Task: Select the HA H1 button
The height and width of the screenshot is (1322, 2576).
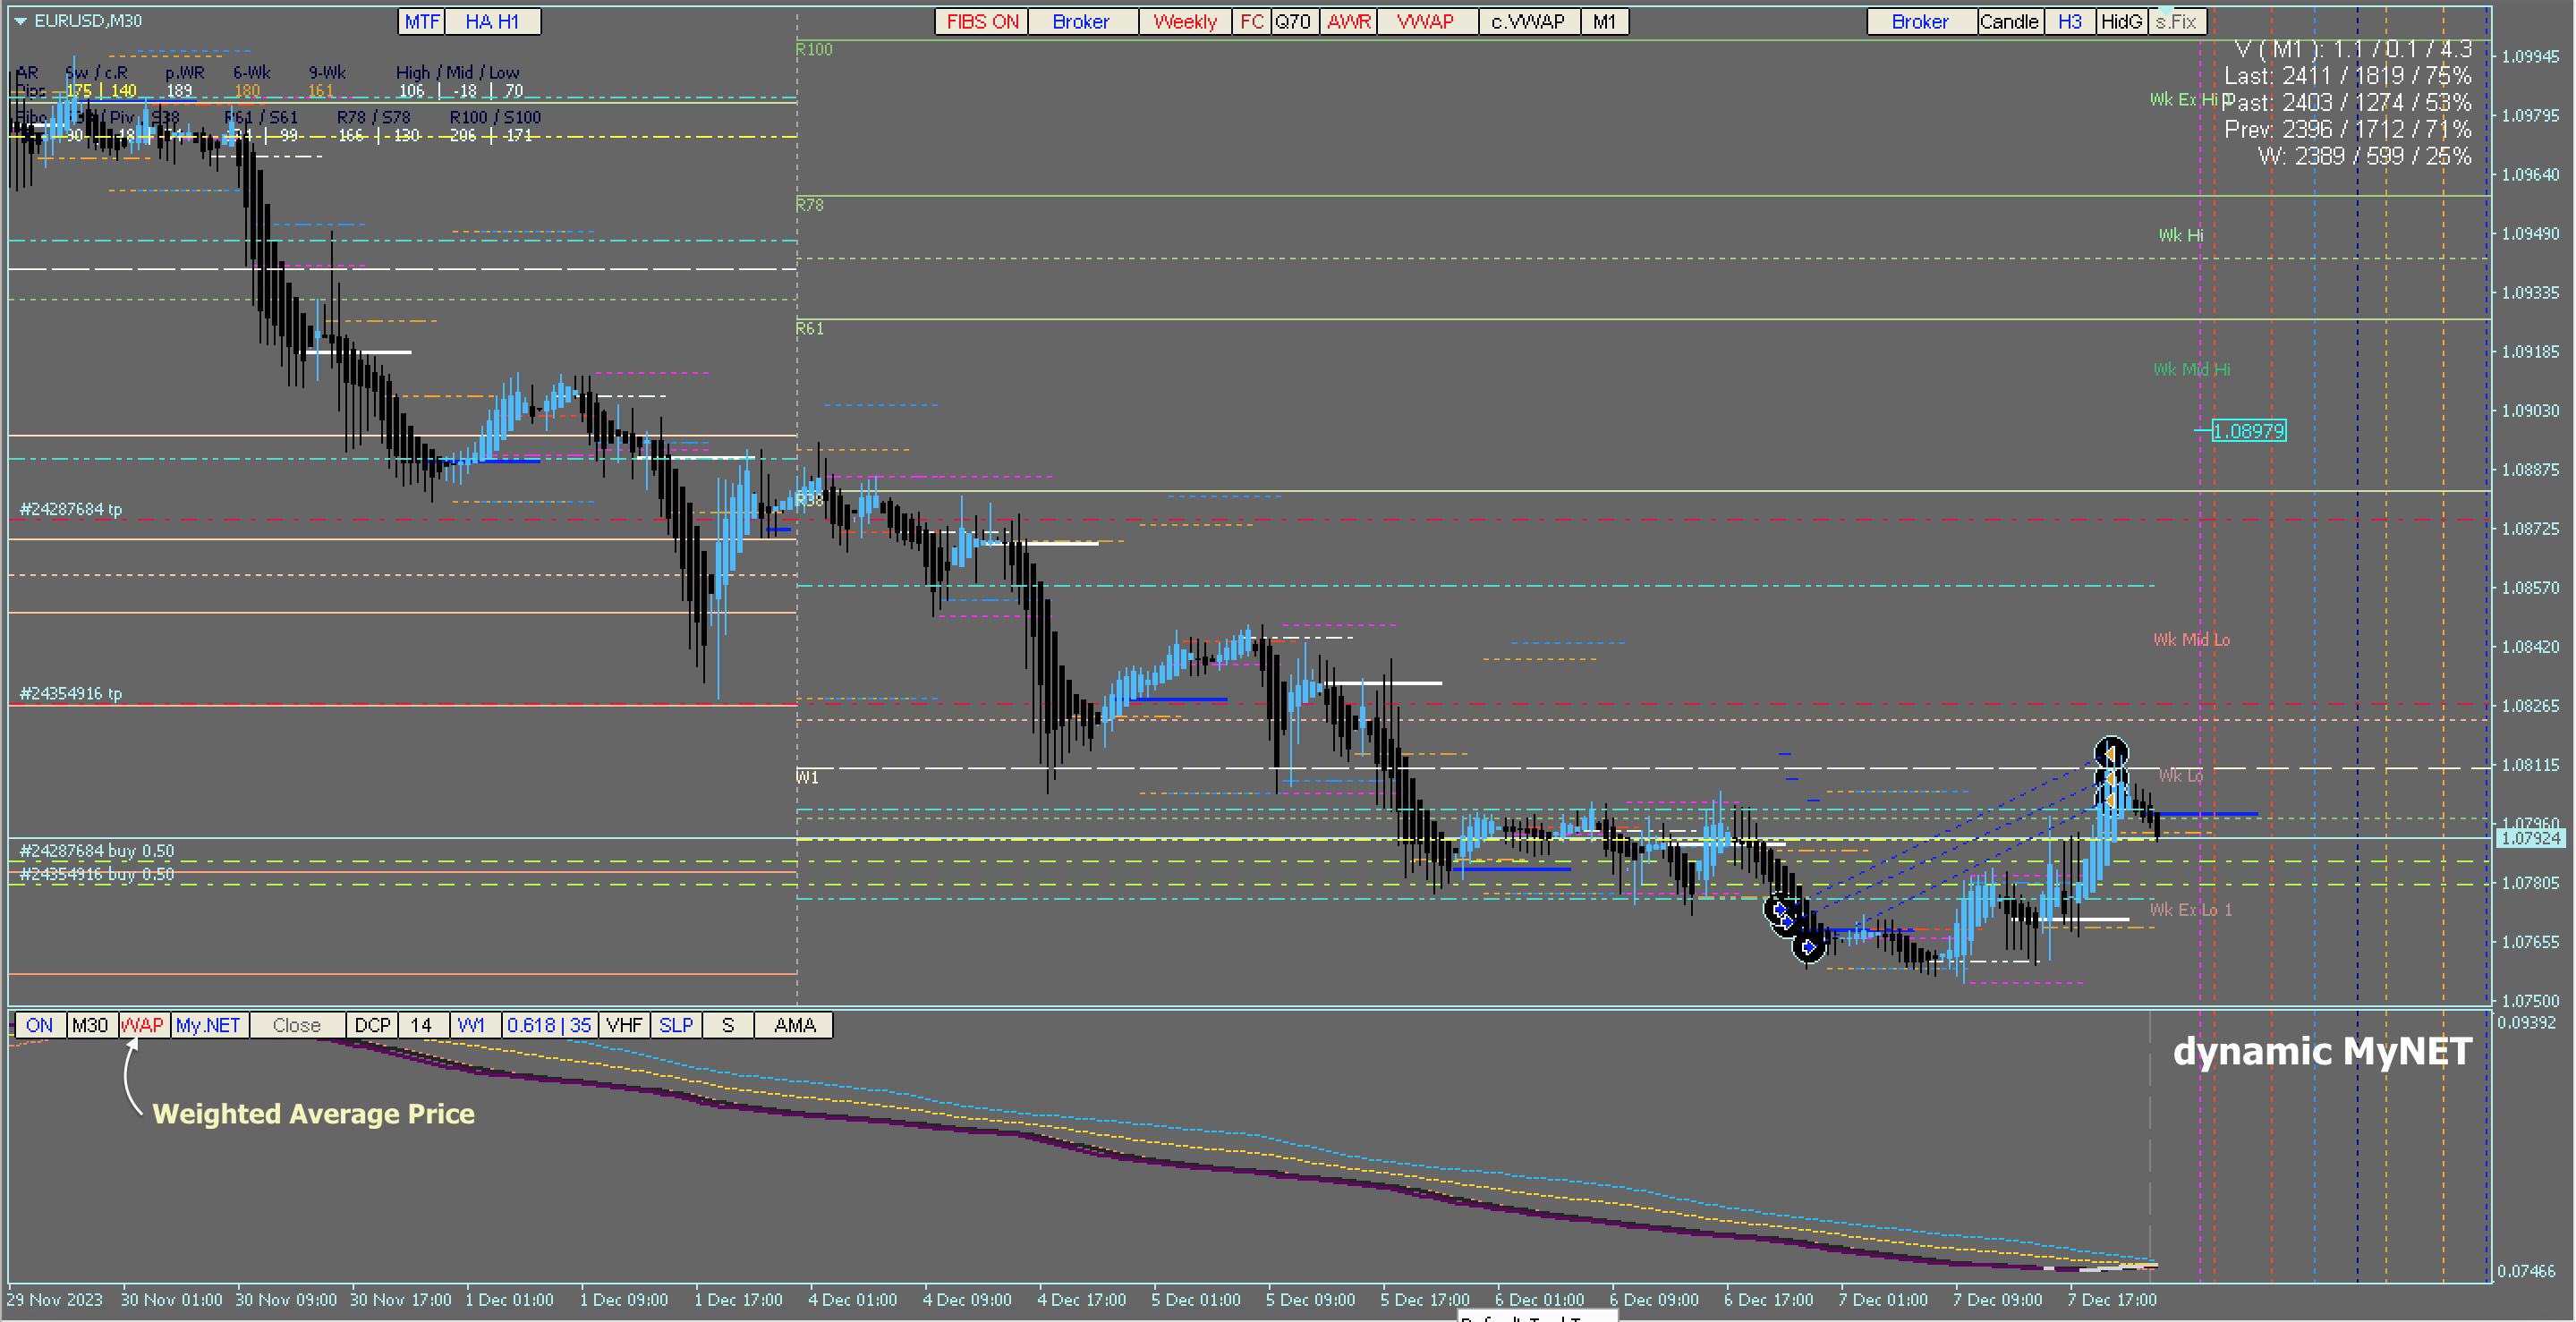Action: click(x=492, y=22)
